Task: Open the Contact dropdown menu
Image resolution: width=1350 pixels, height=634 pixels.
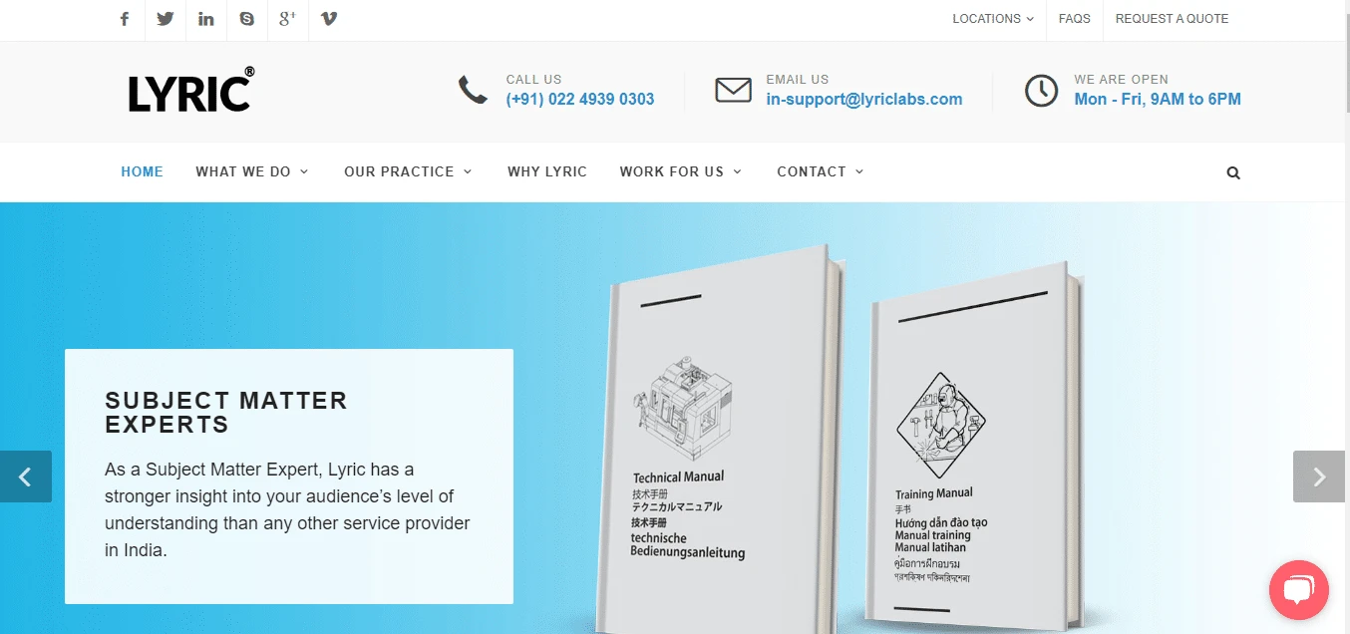Action: 821,171
